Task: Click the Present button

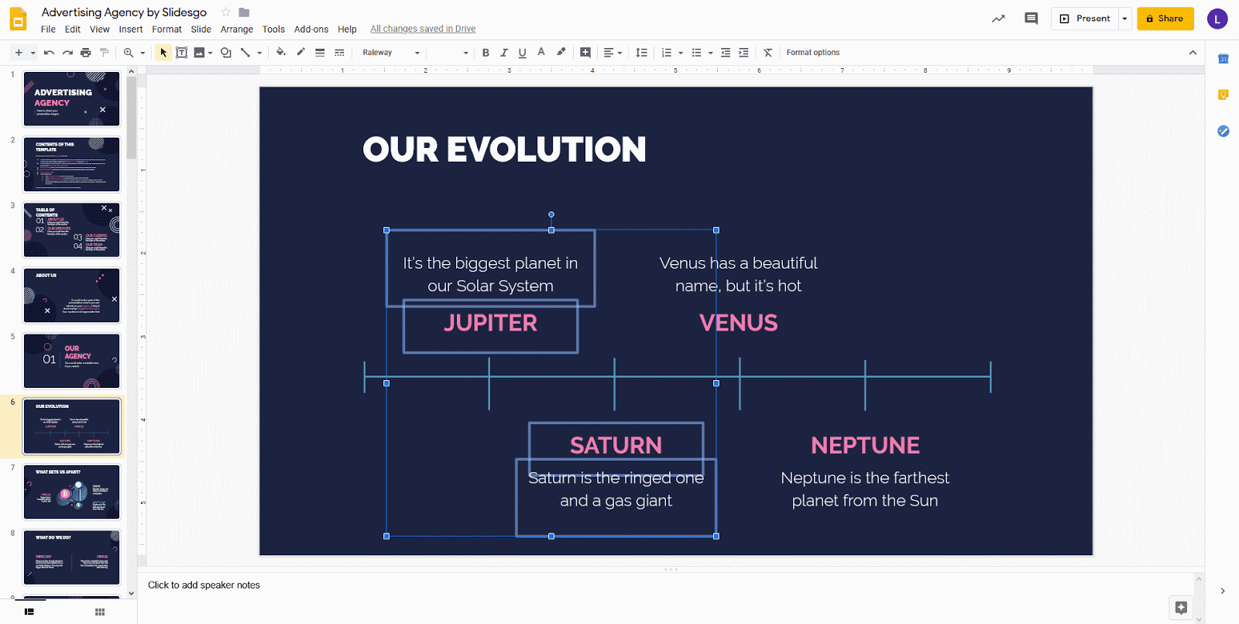Action: click(x=1085, y=19)
